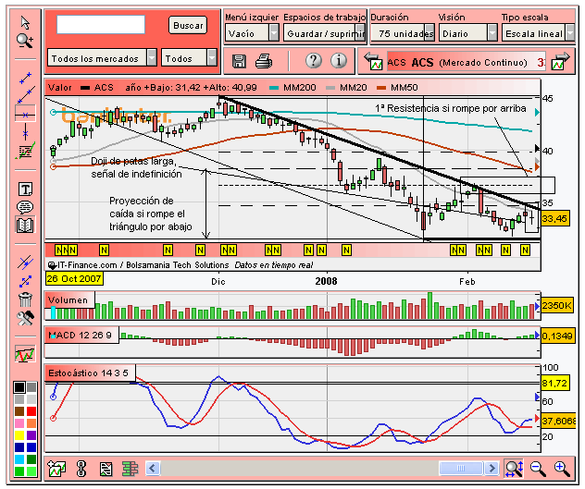This screenshot has width=585, height=489.
Task: Select the pink color swatch
Action: (19, 423)
